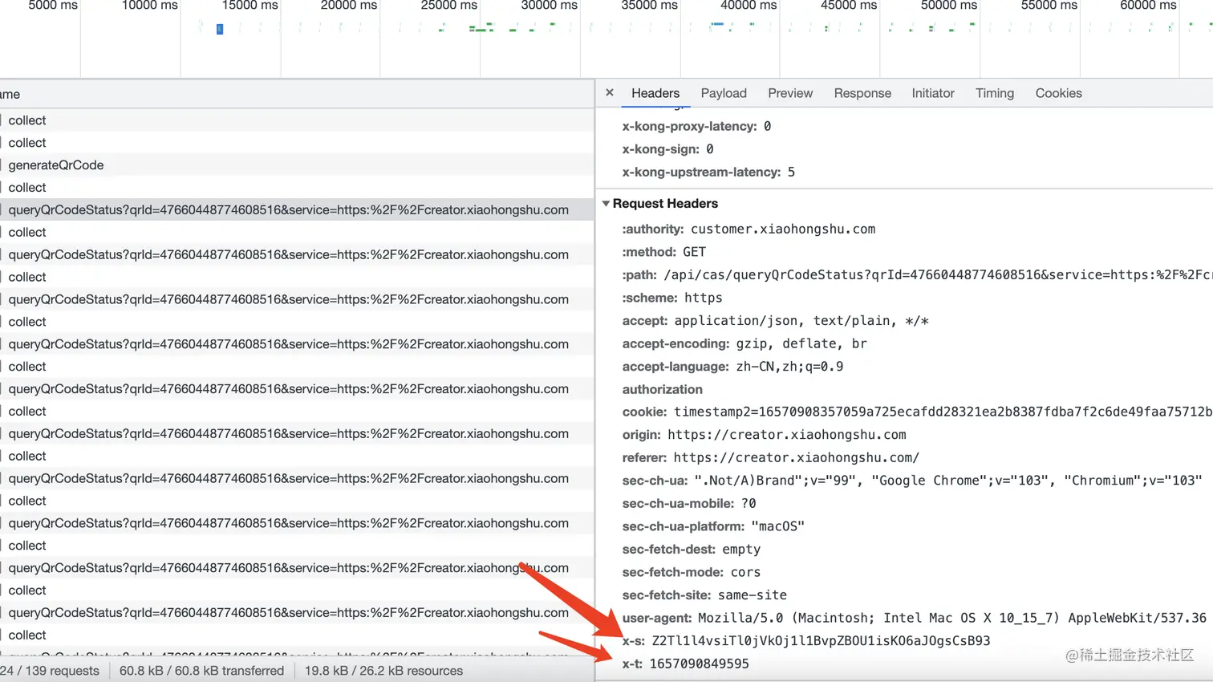Image resolution: width=1213 pixels, height=682 pixels.
Task: Select the highlighted queryQrCodeStatus request row
Action: 297,210
